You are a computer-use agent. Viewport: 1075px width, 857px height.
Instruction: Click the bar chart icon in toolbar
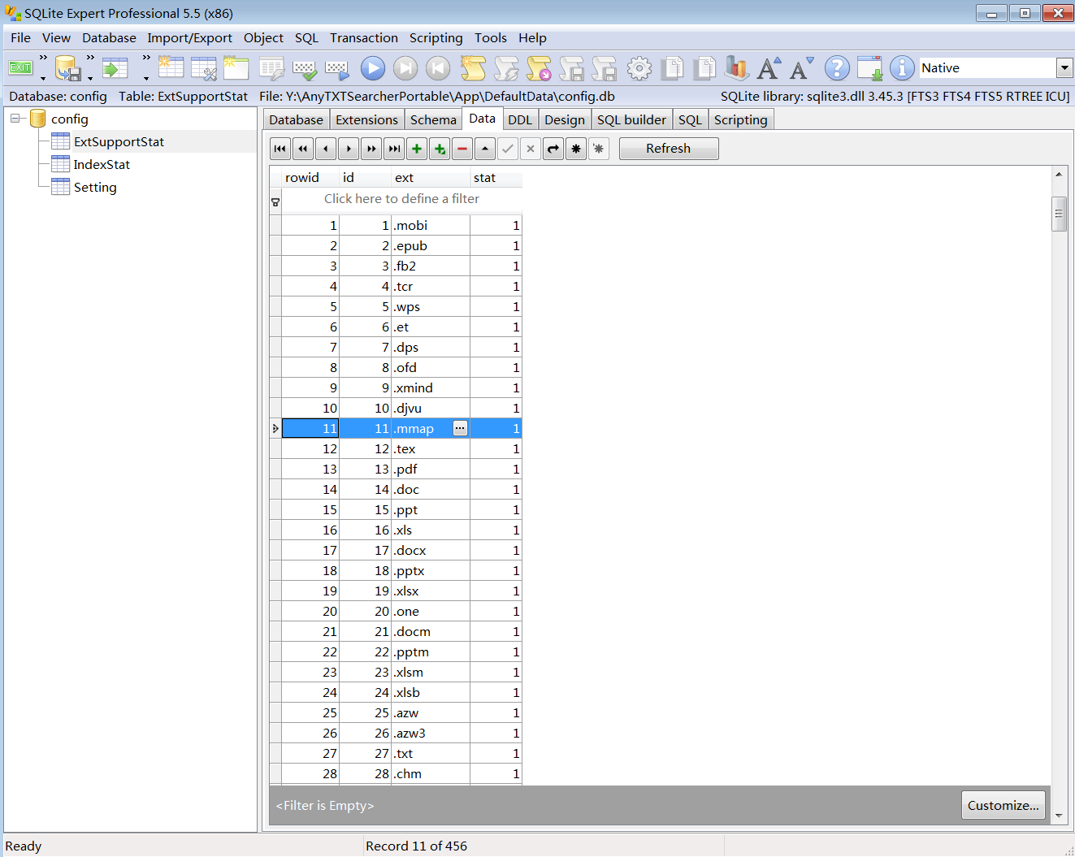pyautogui.click(x=736, y=68)
